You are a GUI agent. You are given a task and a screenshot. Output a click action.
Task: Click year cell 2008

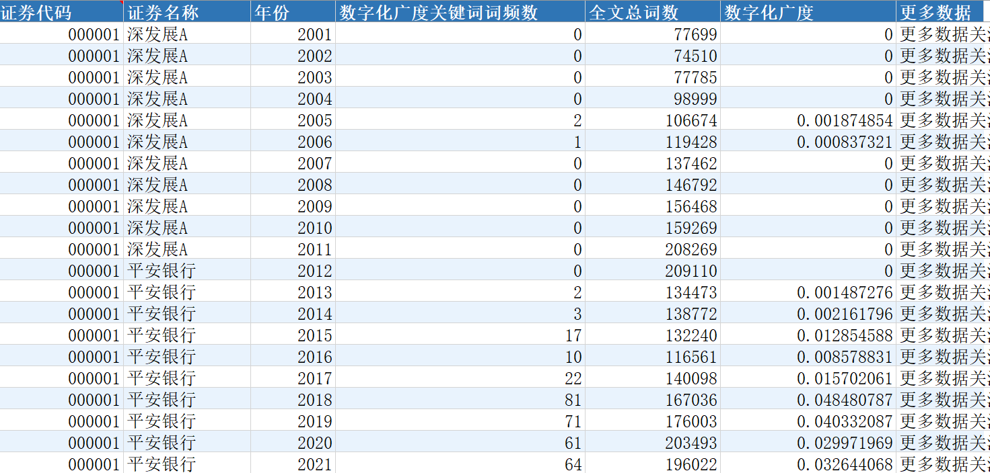click(x=293, y=185)
